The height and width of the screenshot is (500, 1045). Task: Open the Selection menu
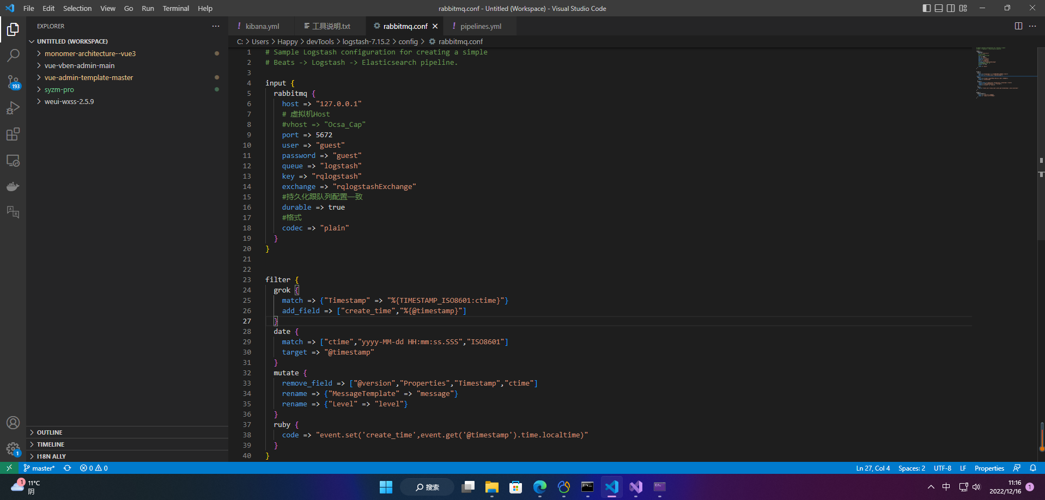coord(77,8)
